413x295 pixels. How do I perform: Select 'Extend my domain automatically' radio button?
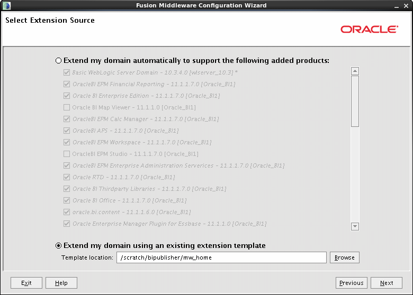[58, 61]
